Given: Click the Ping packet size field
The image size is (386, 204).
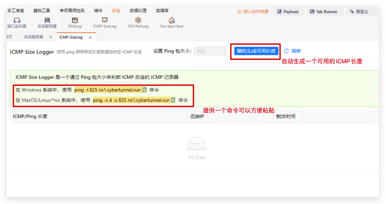Looking at the screenshot, I should point(210,51).
